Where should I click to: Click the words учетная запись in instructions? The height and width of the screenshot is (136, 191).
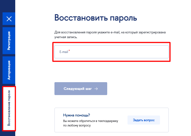[65, 37]
